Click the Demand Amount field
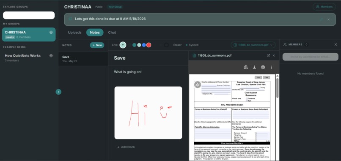The image size is (341, 161). coord(263,133)
